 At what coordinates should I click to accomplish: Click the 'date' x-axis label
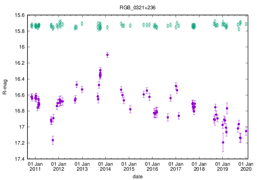pos(137,176)
